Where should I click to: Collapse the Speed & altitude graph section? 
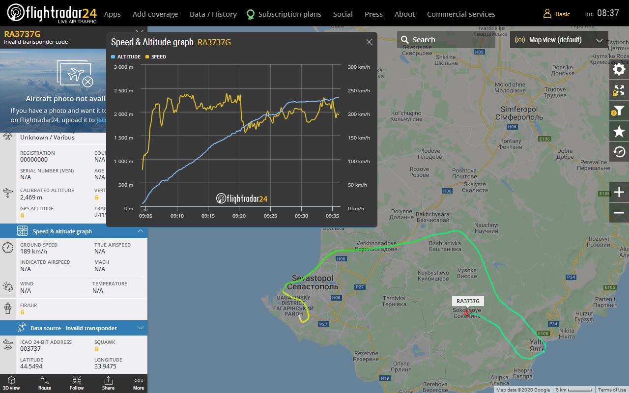[x=141, y=231]
